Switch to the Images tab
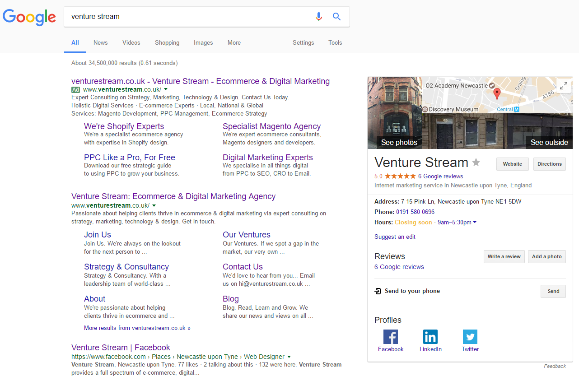 click(203, 42)
